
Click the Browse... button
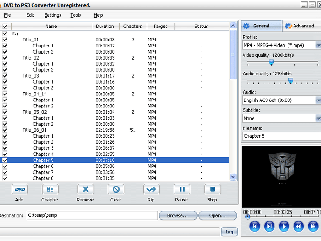[x=178, y=215]
